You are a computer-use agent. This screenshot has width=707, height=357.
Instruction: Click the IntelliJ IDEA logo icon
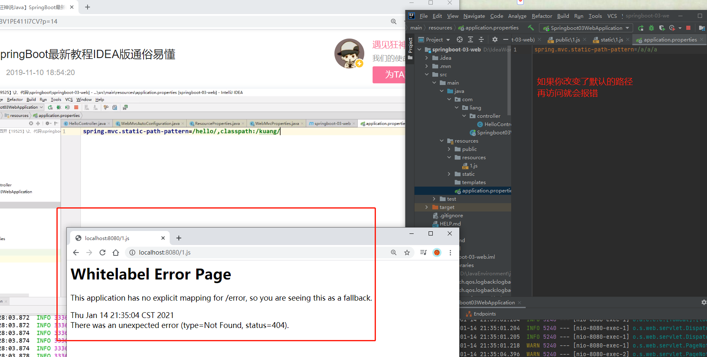click(x=411, y=16)
